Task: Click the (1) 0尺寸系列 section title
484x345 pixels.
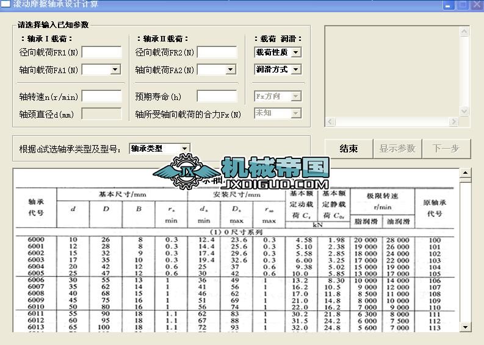Action: pos(236,232)
